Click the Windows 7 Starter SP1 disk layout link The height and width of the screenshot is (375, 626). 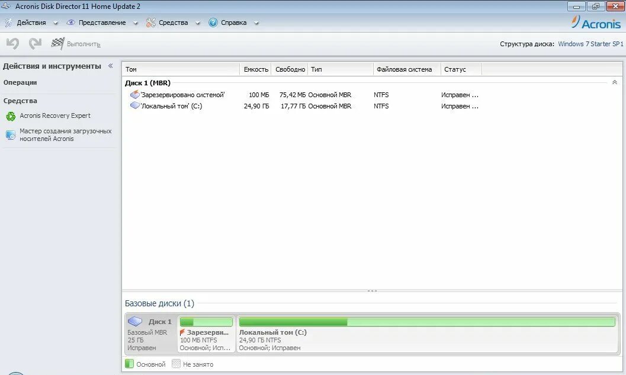click(x=590, y=44)
